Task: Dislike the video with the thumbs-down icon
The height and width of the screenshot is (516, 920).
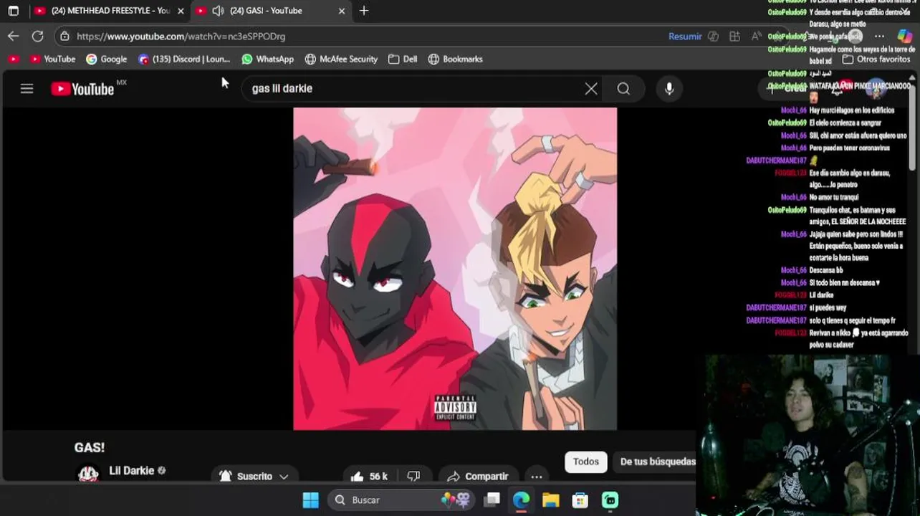Action: (x=413, y=477)
